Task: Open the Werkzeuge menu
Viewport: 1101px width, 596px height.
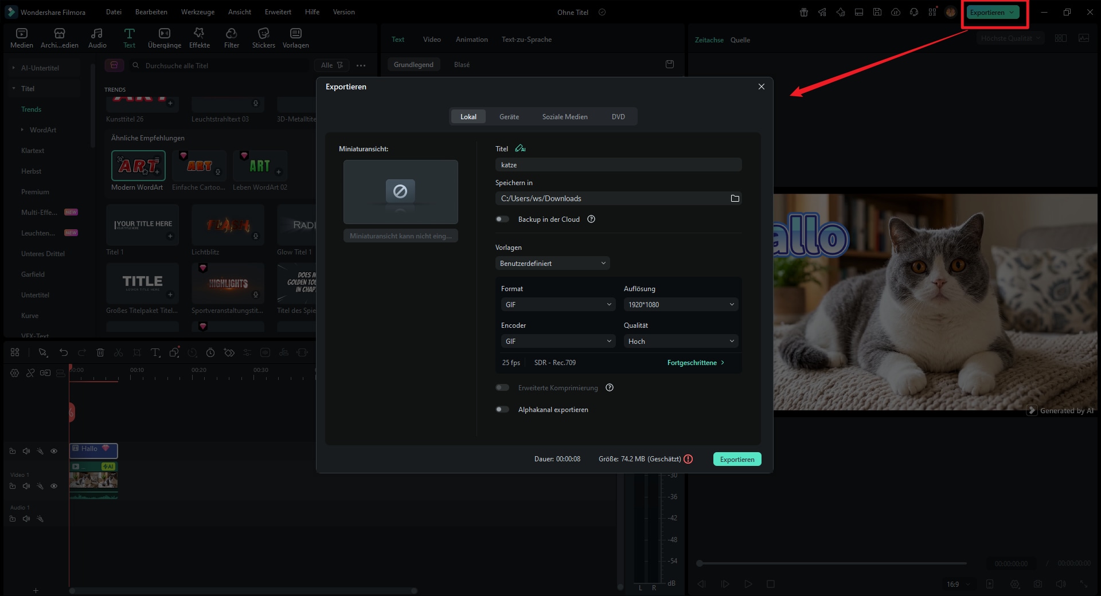Action: (198, 12)
